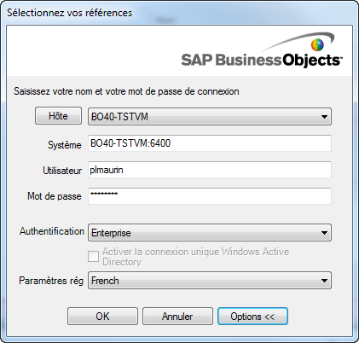The image size is (359, 343).
Task: Open the Paramètres rég language dropdown
Action: pos(210,281)
